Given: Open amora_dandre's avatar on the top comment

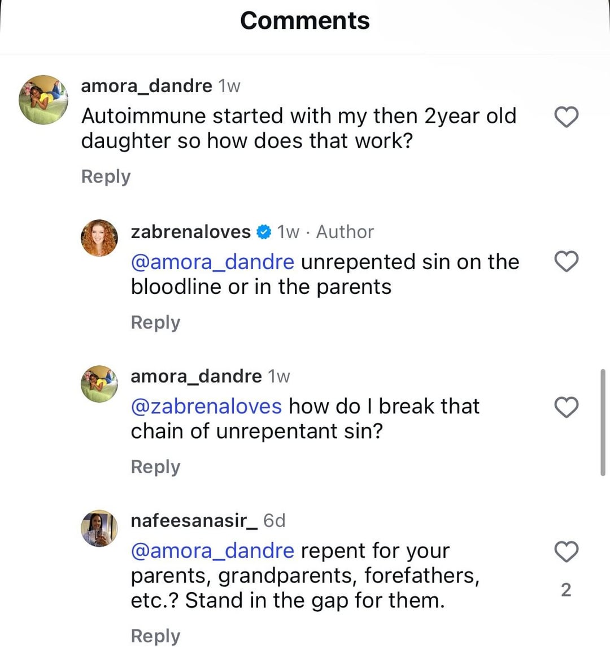Looking at the screenshot, I should coord(43,100).
